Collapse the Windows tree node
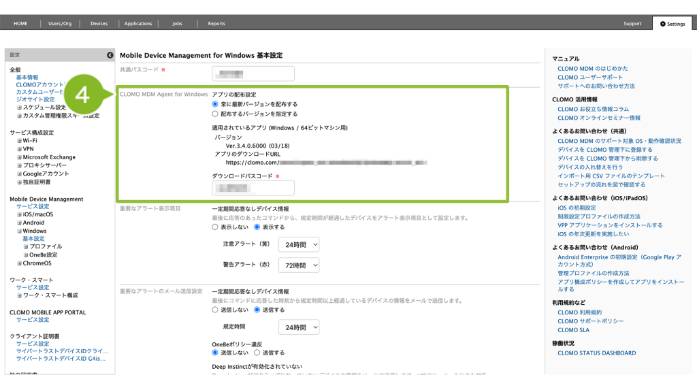Viewport: 697px width, 392px height. tap(19, 231)
